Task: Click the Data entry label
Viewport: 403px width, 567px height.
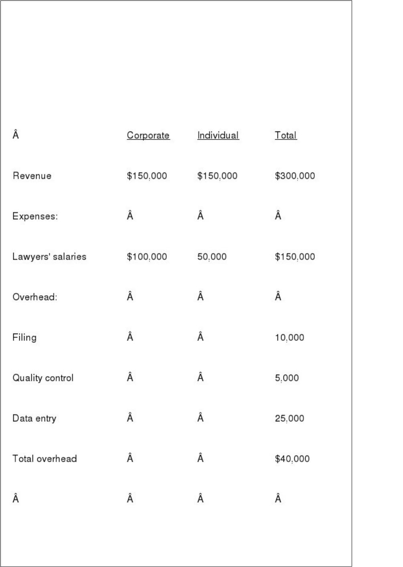Action: click(34, 418)
